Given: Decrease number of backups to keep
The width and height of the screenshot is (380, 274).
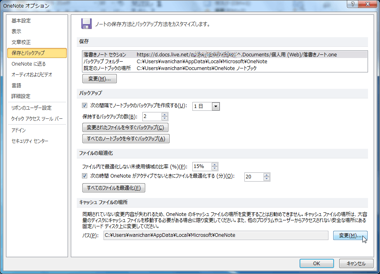Looking at the screenshot, I should (164, 118).
